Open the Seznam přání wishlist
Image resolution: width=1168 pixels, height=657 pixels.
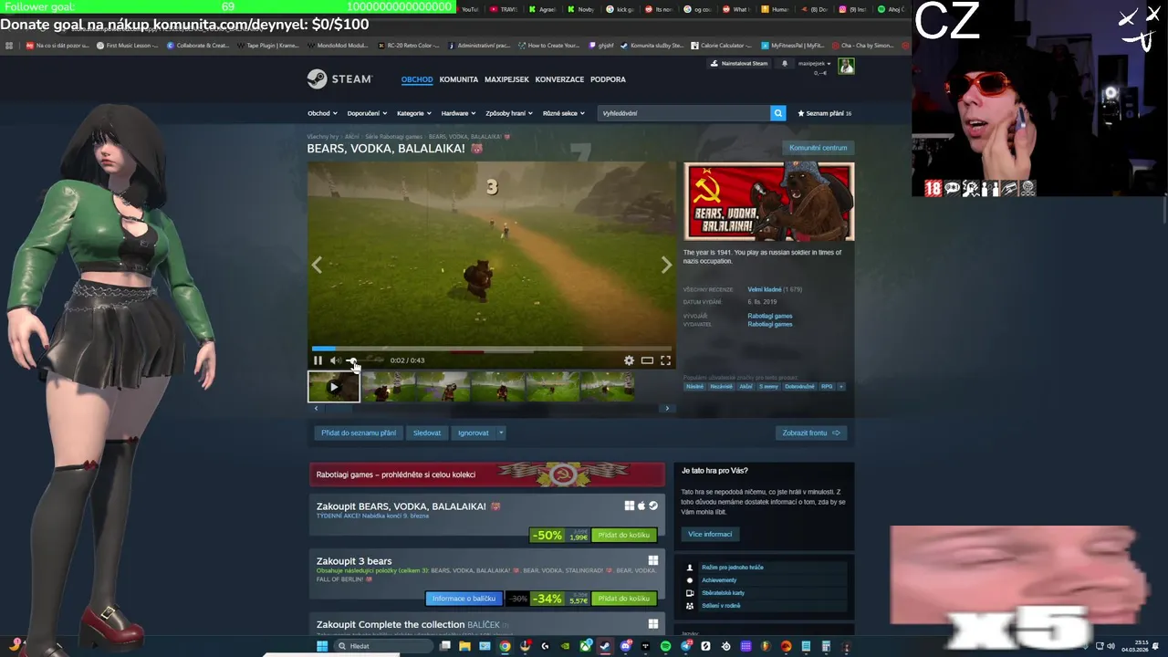pyautogui.click(x=824, y=113)
